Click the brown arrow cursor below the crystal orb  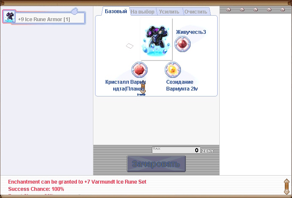[142, 88]
